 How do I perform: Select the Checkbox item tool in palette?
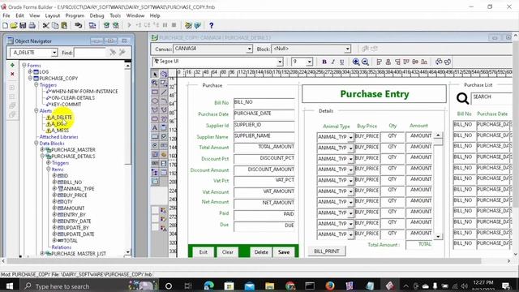tap(164, 137)
